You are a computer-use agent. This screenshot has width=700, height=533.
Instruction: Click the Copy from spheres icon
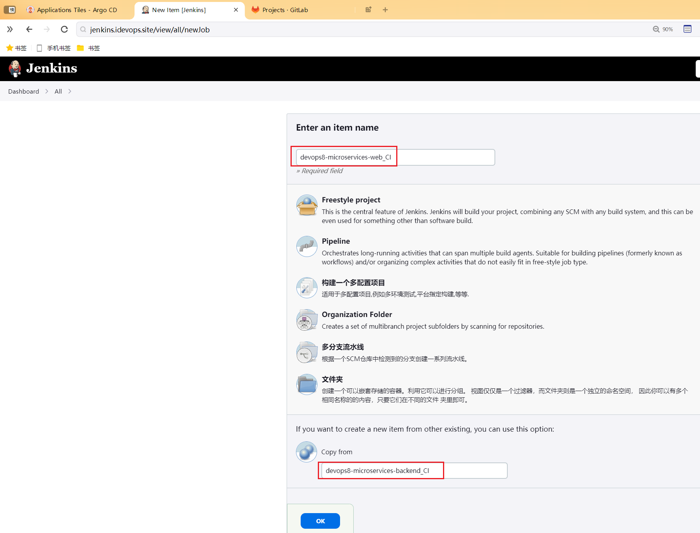(307, 452)
